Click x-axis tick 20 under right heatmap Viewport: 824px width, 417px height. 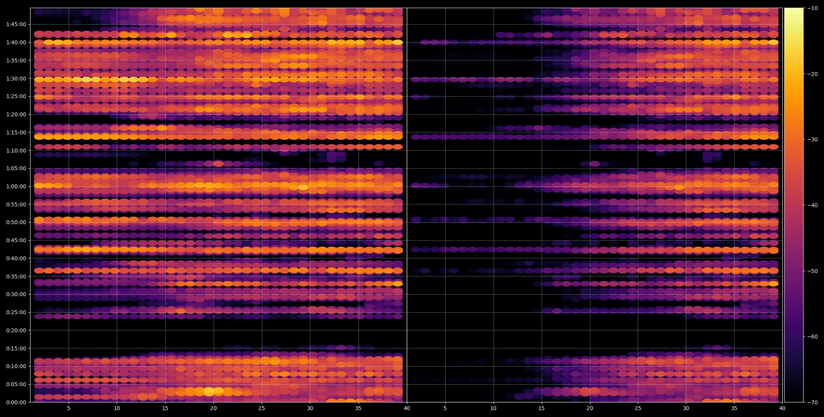coord(590,408)
